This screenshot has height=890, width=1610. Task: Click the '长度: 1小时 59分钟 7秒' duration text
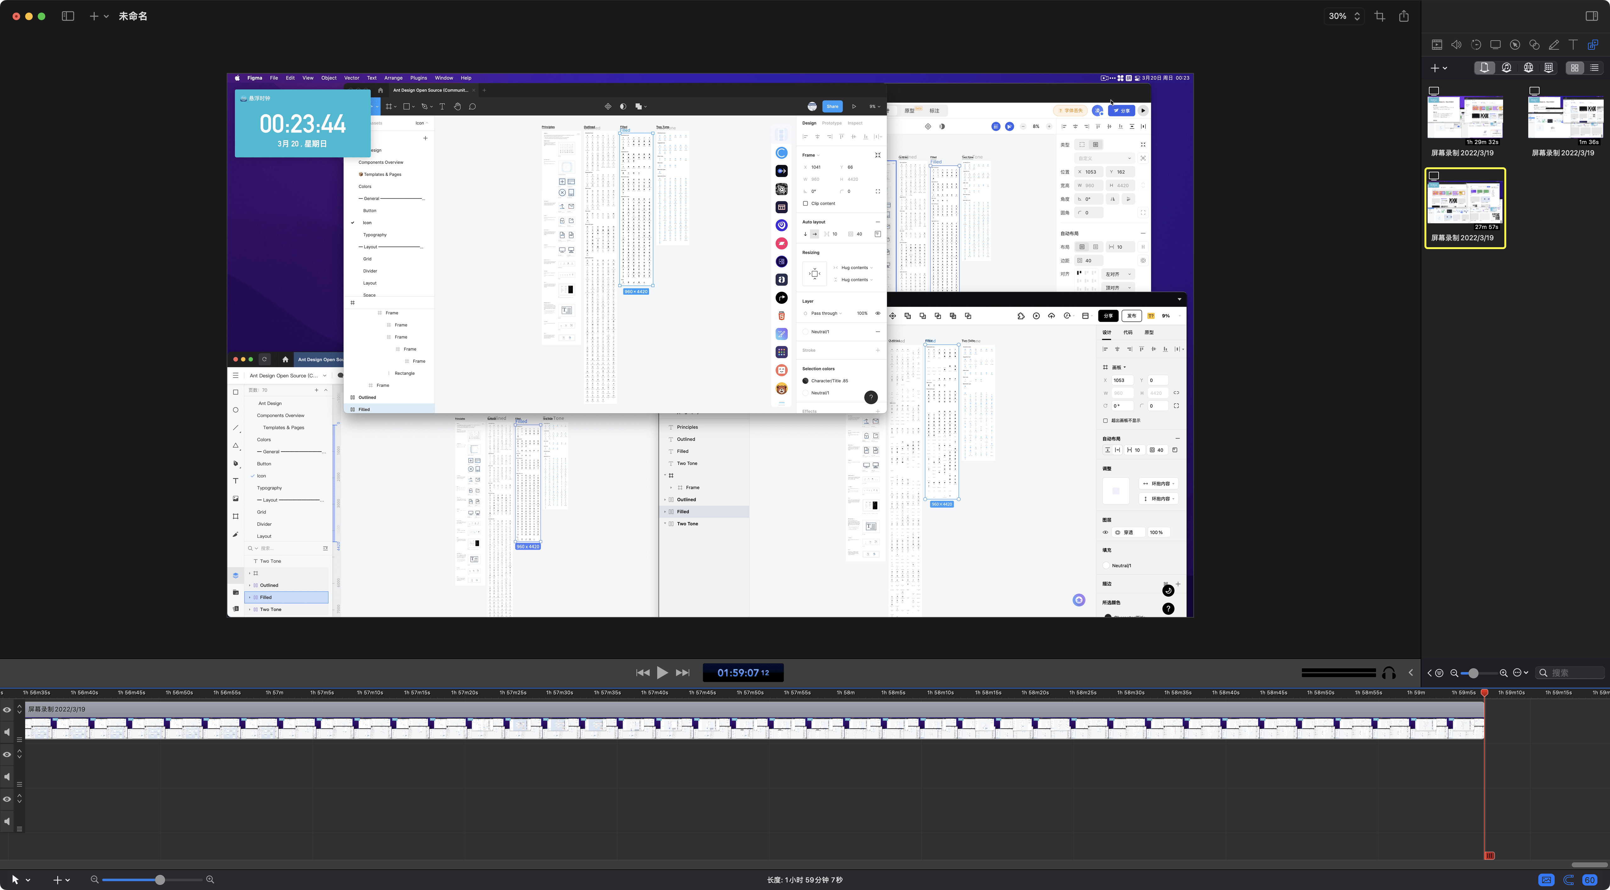point(805,880)
